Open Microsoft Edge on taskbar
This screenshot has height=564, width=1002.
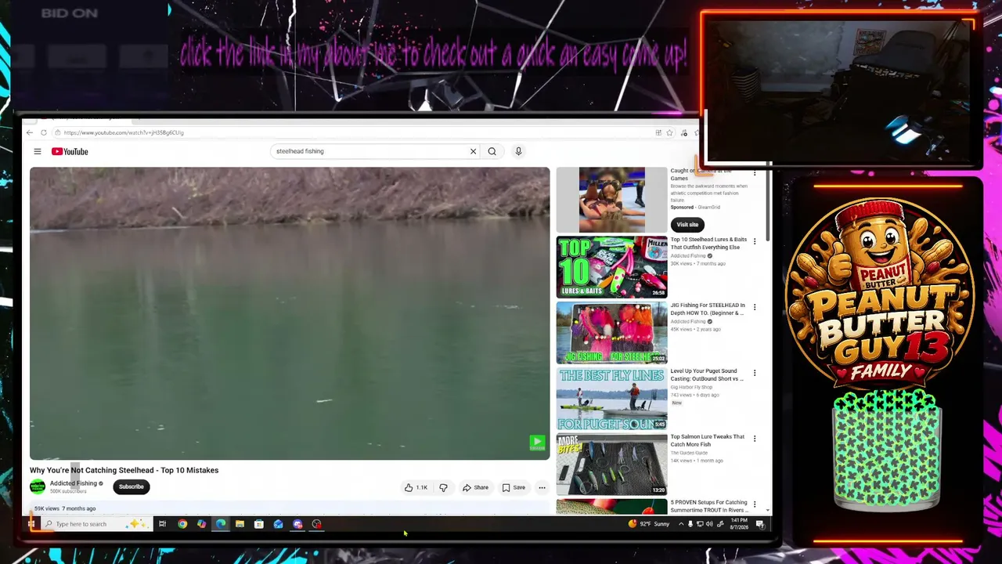[x=221, y=524]
